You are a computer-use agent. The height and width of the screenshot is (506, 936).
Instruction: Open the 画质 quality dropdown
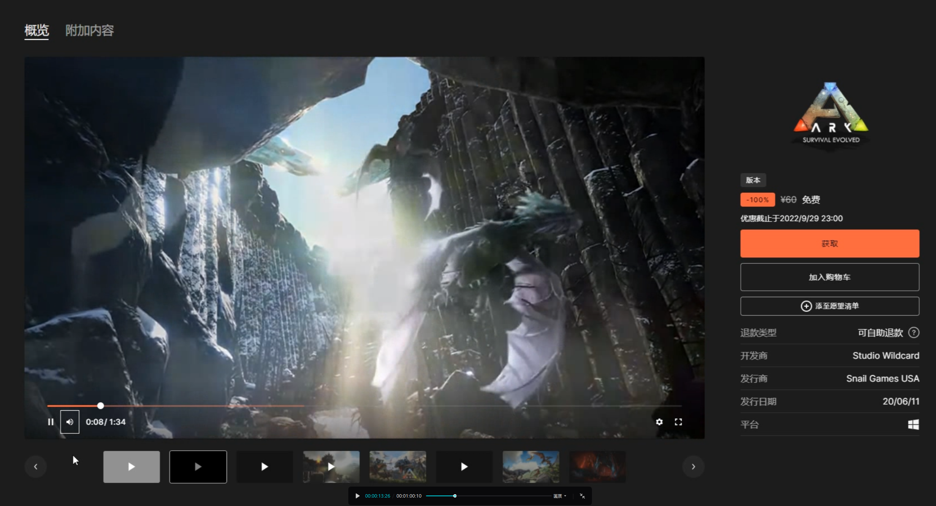pos(559,496)
